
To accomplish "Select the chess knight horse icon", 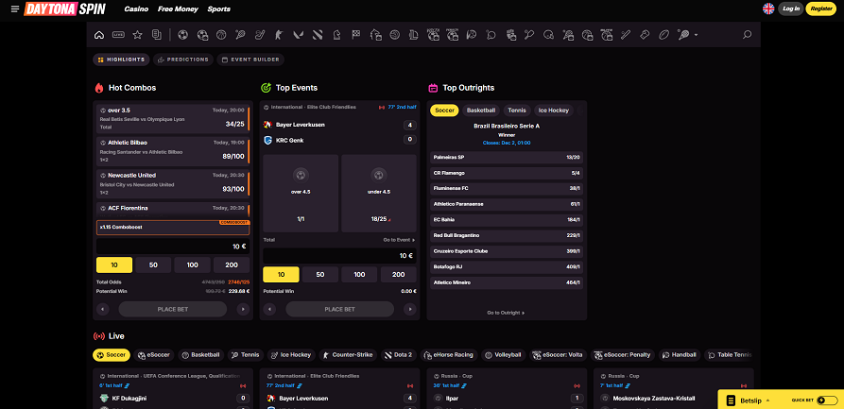I will coord(336,35).
